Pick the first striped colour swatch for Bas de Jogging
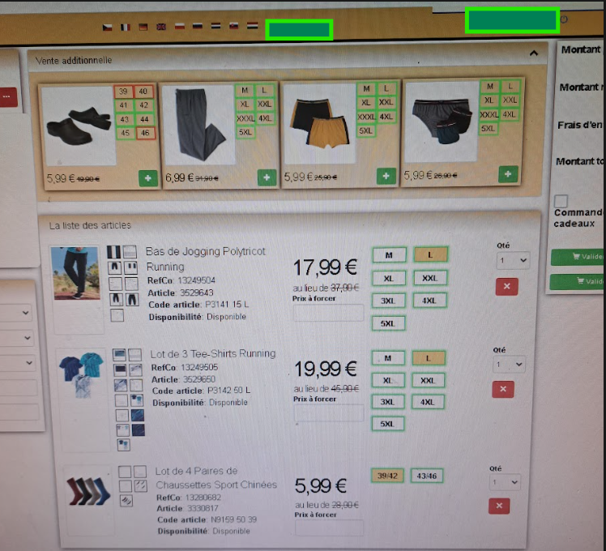The image size is (606, 551). [113, 252]
